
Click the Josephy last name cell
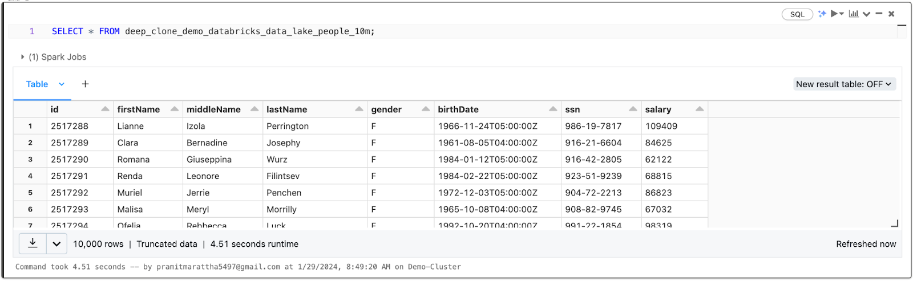click(315, 142)
